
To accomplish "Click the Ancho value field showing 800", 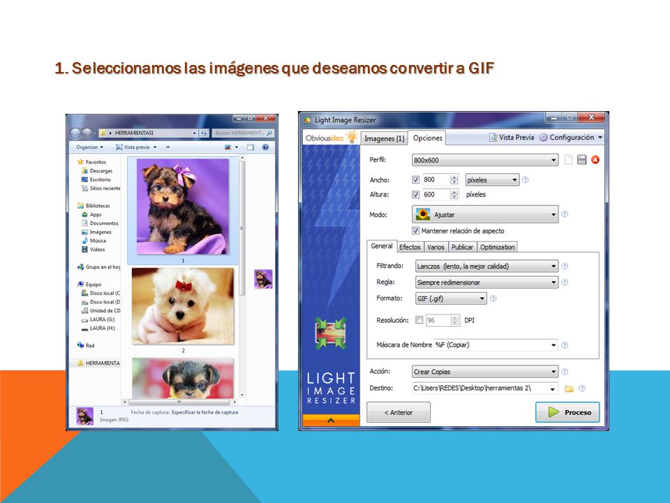I will coord(435,180).
